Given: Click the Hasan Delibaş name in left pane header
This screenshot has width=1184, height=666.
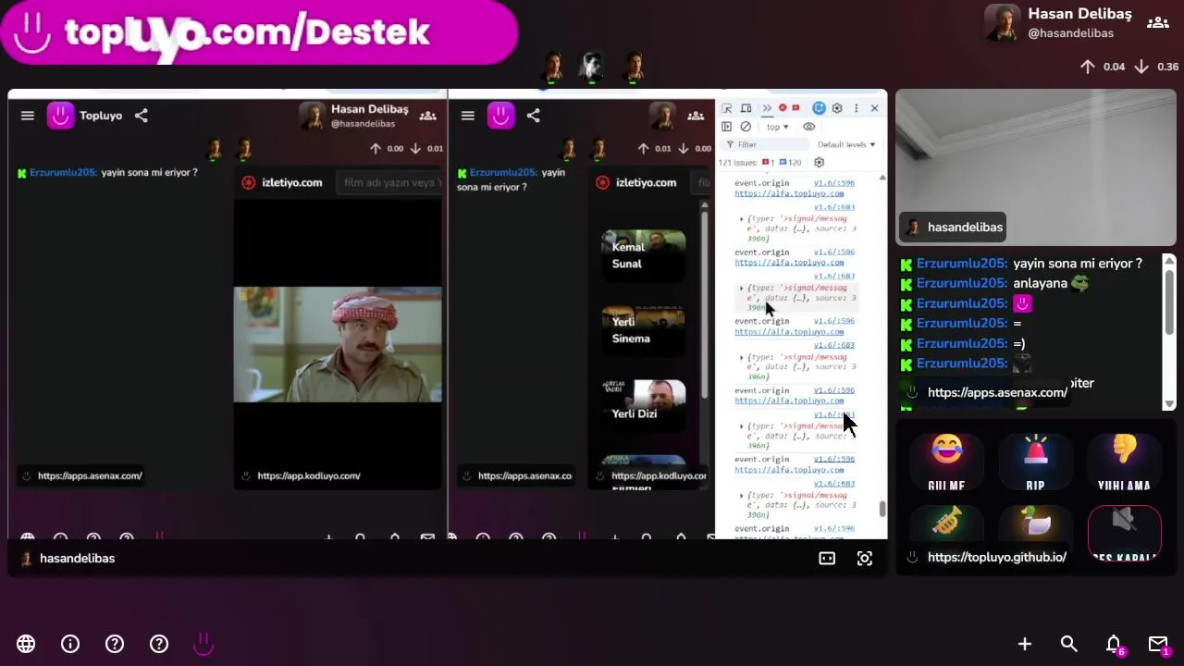Looking at the screenshot, I should pyautogui.click(x=369, y=109).
